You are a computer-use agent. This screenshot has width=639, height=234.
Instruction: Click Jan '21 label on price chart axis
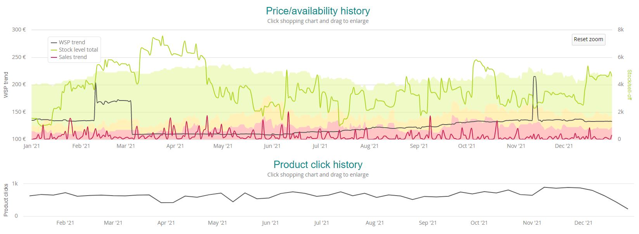click(x=31, y=146)
